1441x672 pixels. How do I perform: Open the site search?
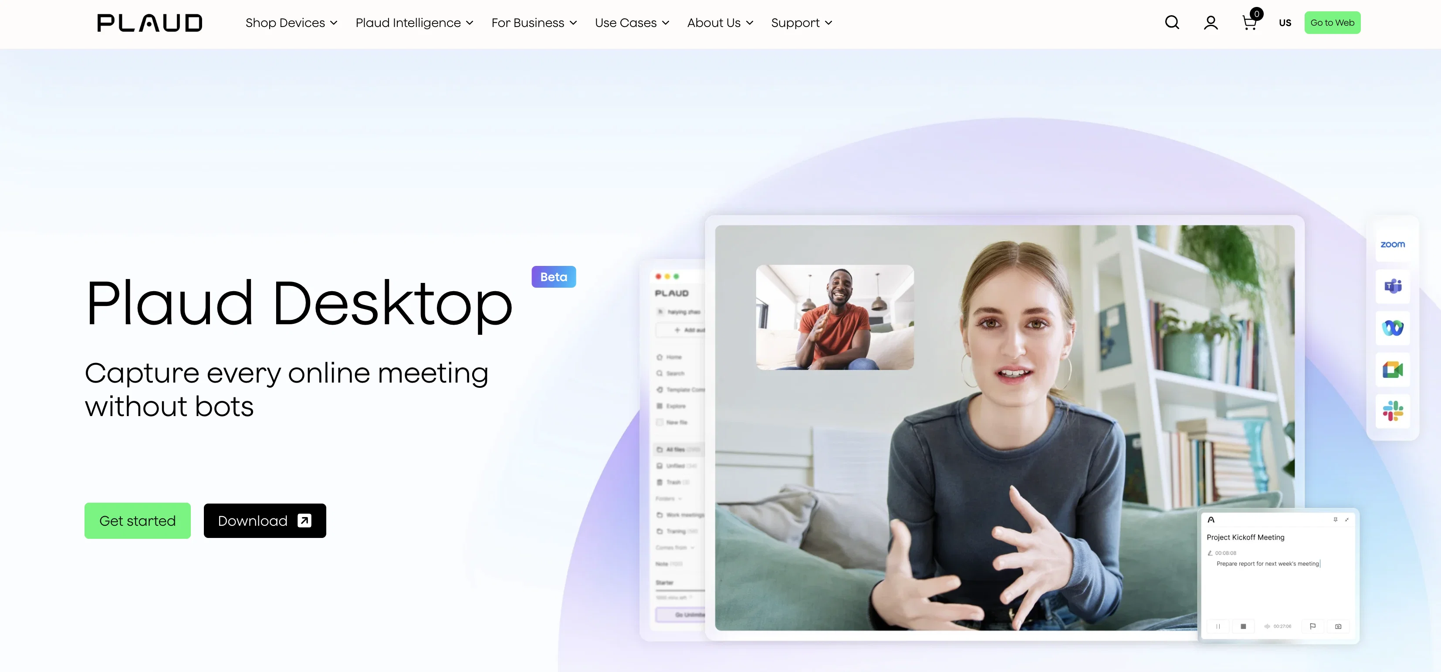pyautogui.click(x=1172, y=22)
